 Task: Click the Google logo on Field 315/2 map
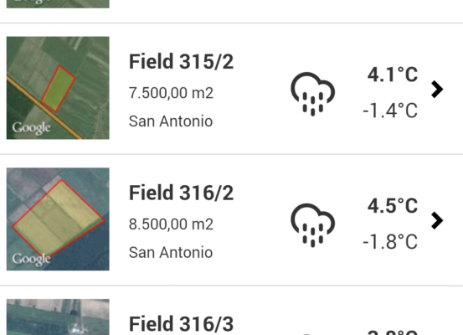31,128
